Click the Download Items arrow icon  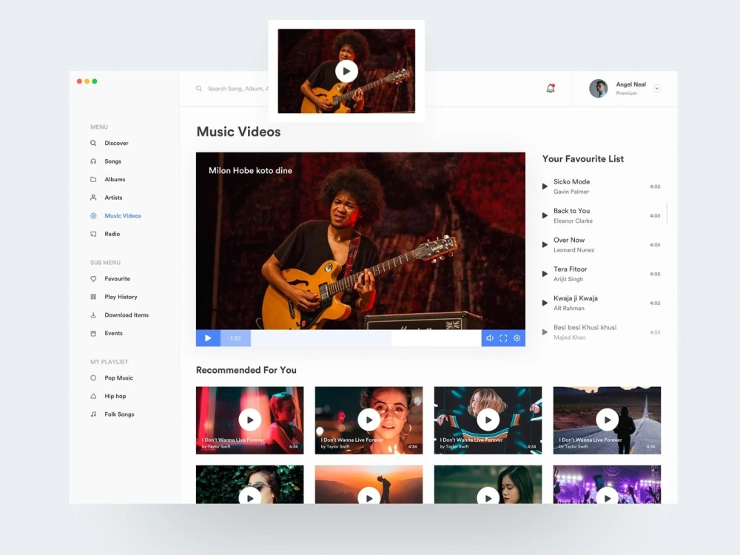pyautogui.click(x=93, y=314)
